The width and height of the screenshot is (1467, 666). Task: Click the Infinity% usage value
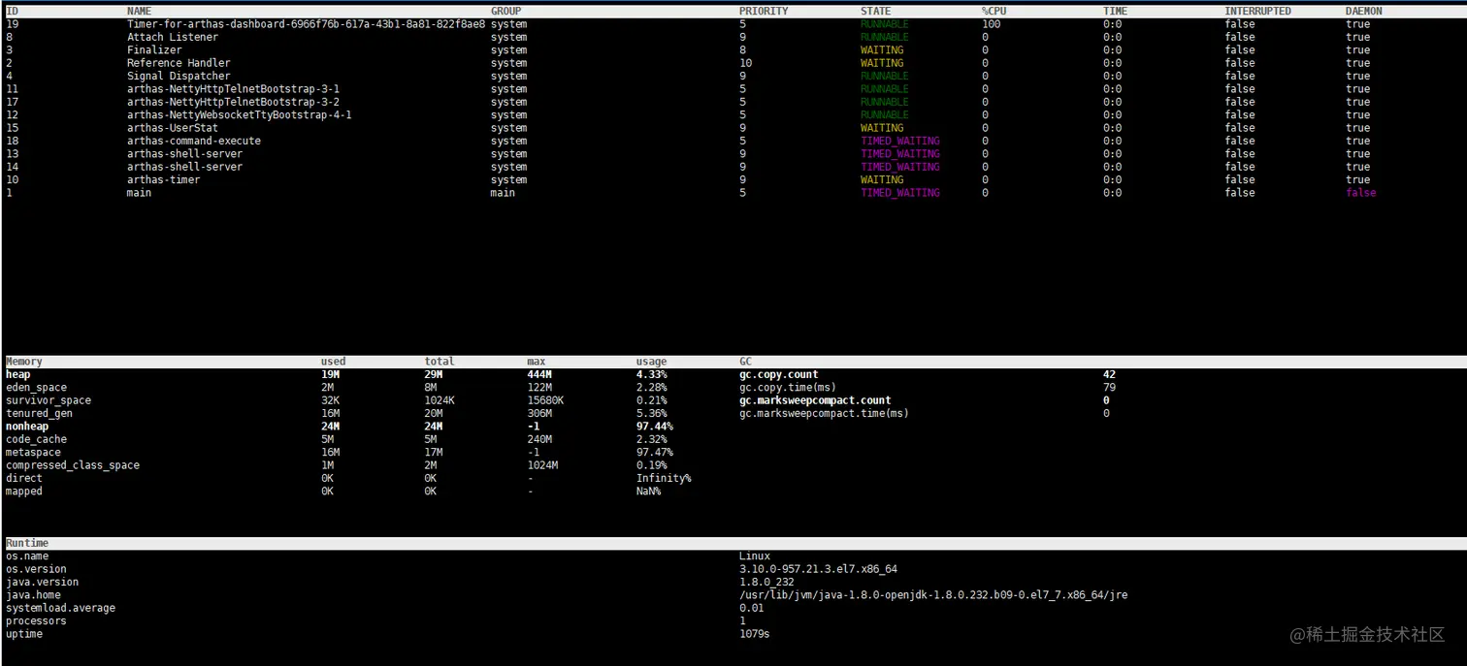[x=664, y=478]
